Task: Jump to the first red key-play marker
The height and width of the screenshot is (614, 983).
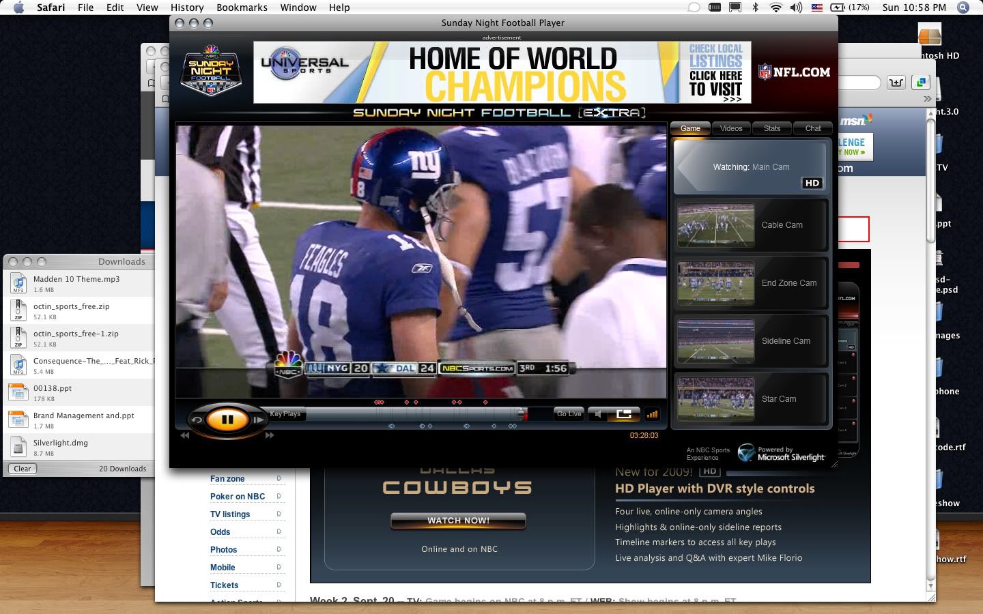Action: 376,403
